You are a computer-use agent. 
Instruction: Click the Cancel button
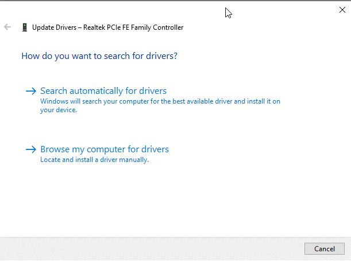(325, 249)
